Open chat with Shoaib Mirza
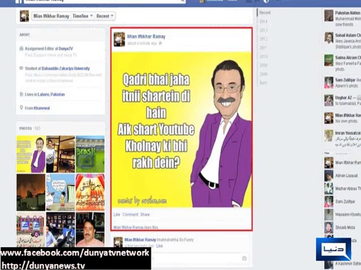361x270 pixels. [x=343, y=228]
